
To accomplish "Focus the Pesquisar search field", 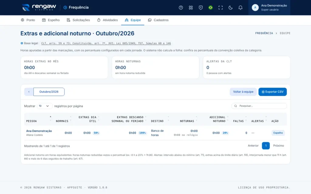I will tap(259, 106).
